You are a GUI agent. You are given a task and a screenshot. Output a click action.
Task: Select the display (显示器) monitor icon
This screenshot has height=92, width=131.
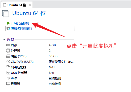(8, 84)
